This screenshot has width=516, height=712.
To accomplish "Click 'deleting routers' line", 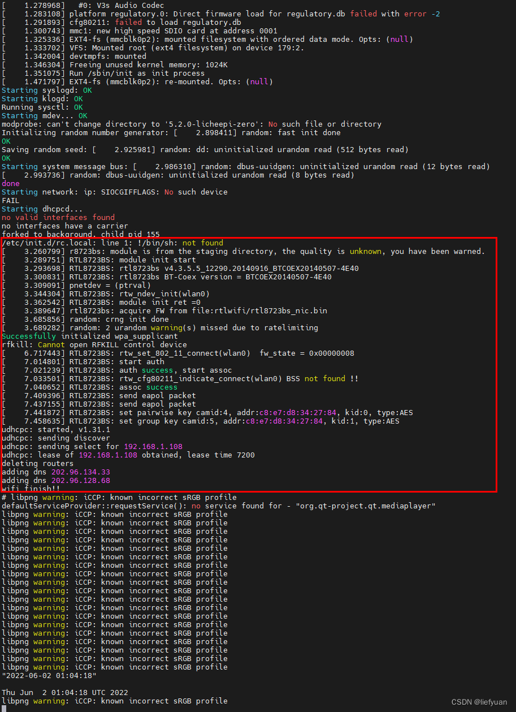I will 38,463.
